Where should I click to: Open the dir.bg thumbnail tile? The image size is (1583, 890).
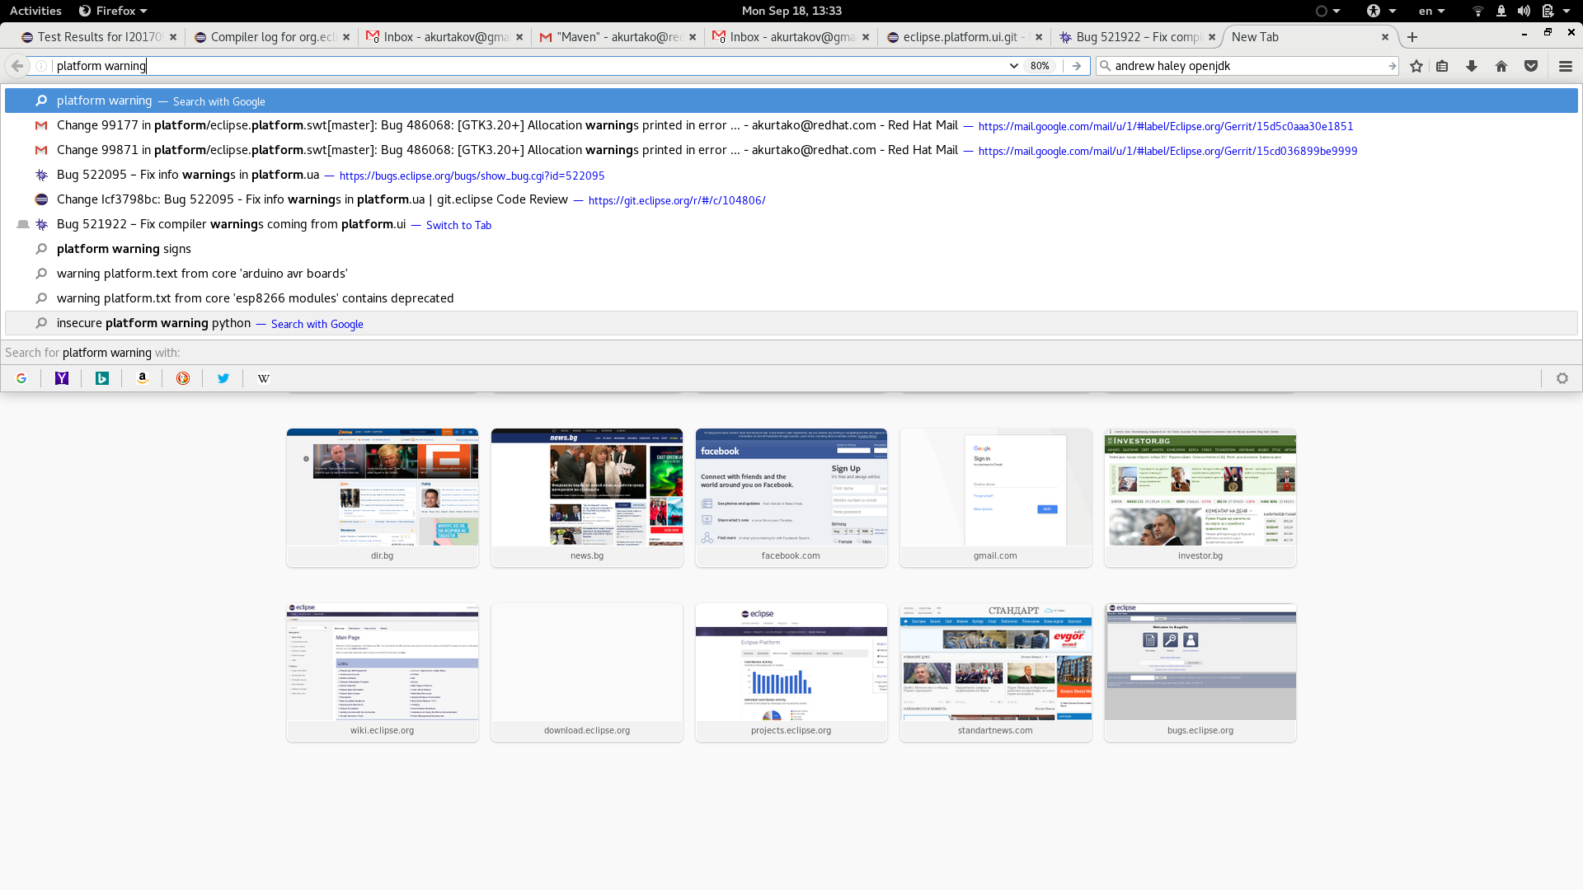pos(383,498)
